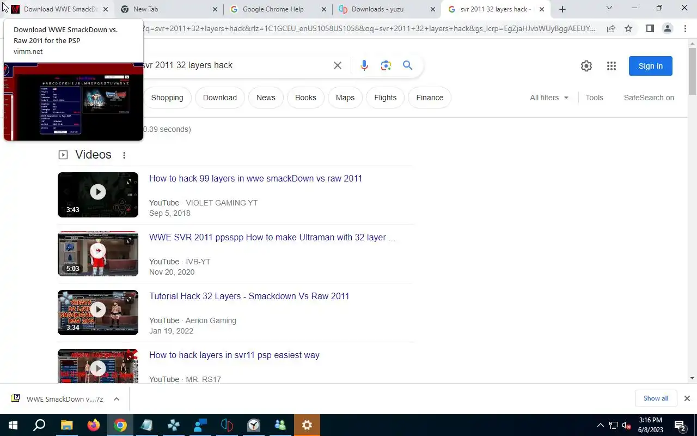Filter results by Finance
The image size is (697, 436).
point(430,98)
